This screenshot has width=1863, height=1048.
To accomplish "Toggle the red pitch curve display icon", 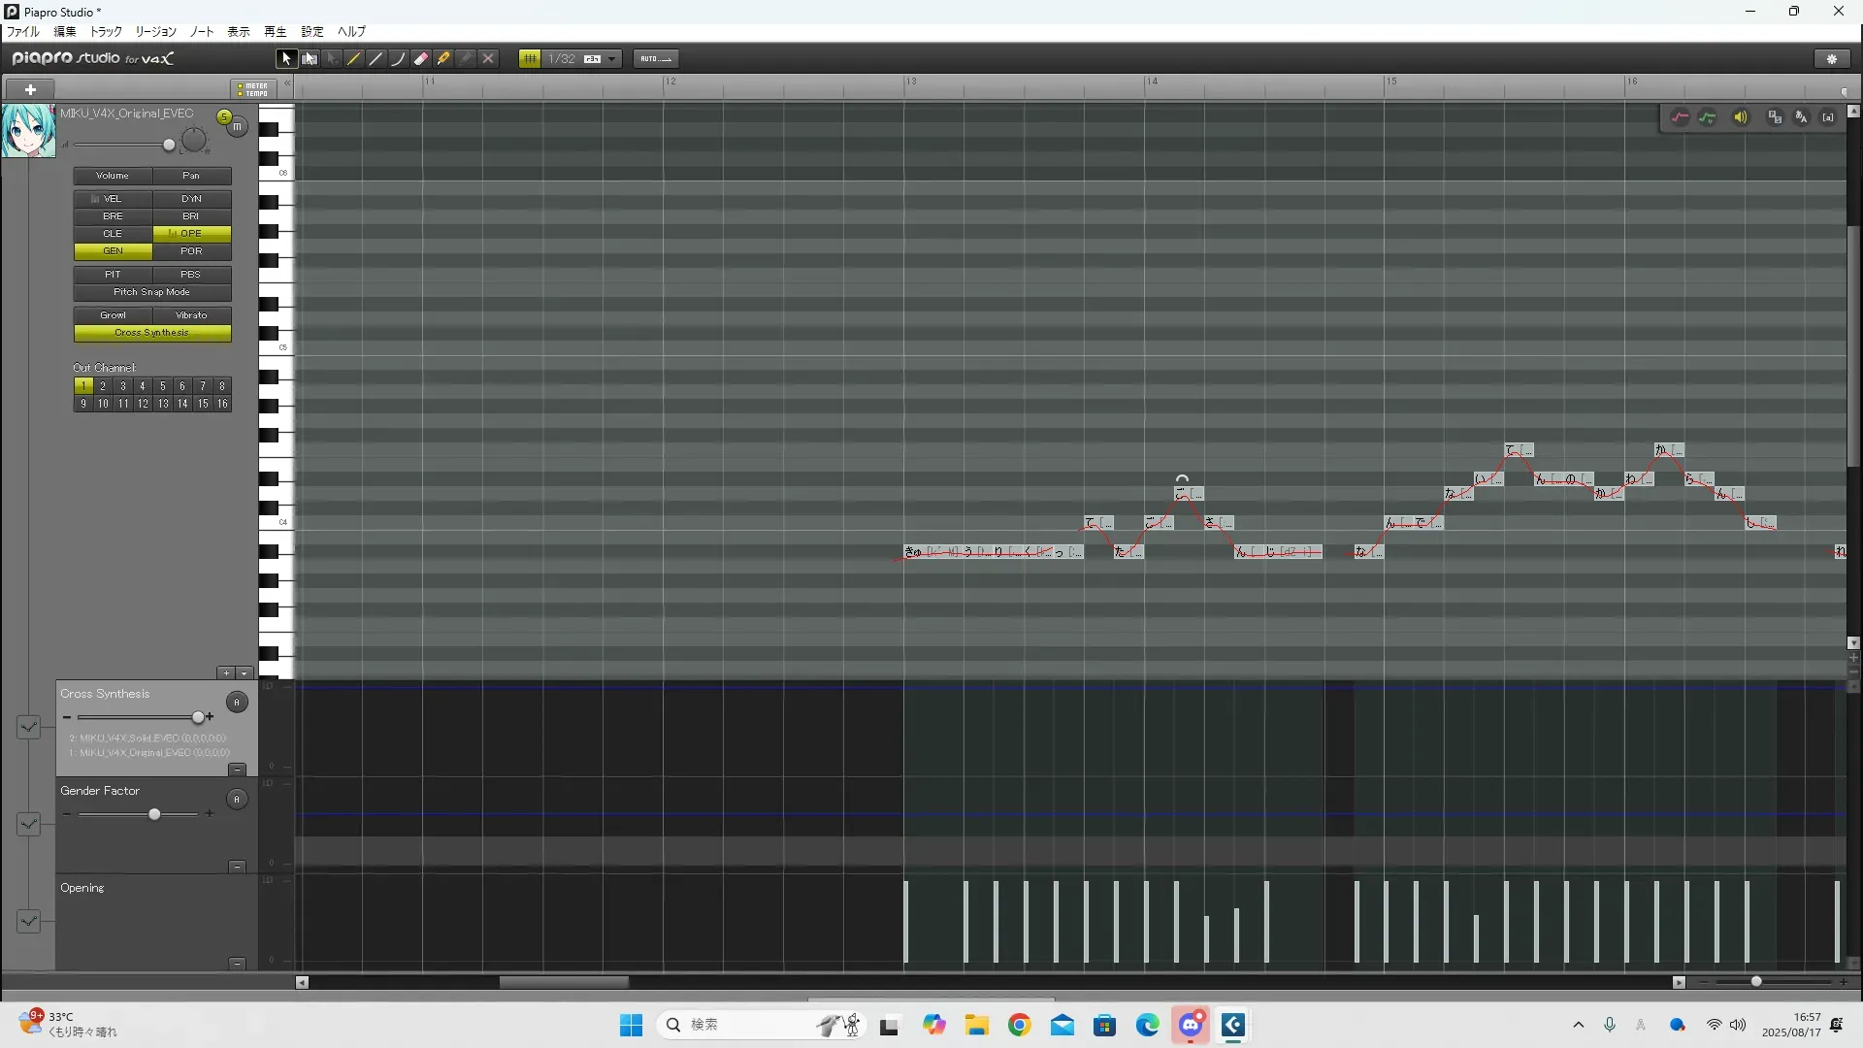I will pos(1680,117).
